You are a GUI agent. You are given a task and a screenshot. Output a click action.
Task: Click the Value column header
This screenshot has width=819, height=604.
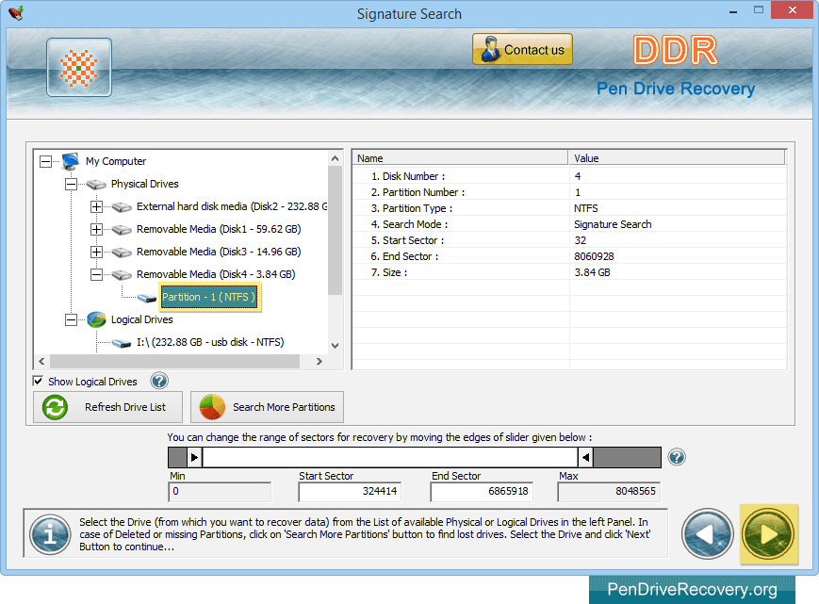677,158
